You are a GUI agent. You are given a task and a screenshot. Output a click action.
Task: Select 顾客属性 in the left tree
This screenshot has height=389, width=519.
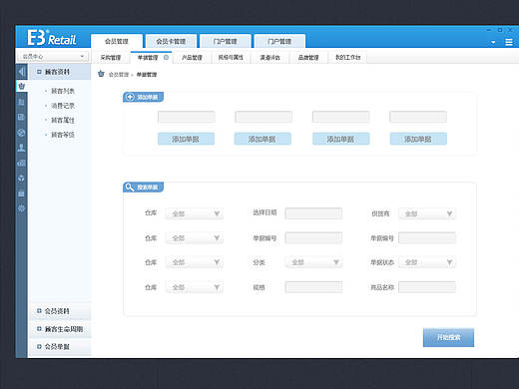(x=63, y=120)
